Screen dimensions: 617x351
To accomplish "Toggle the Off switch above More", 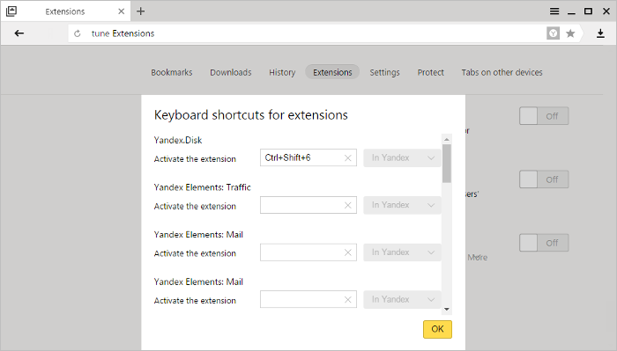I will click(x=544, y=243).
